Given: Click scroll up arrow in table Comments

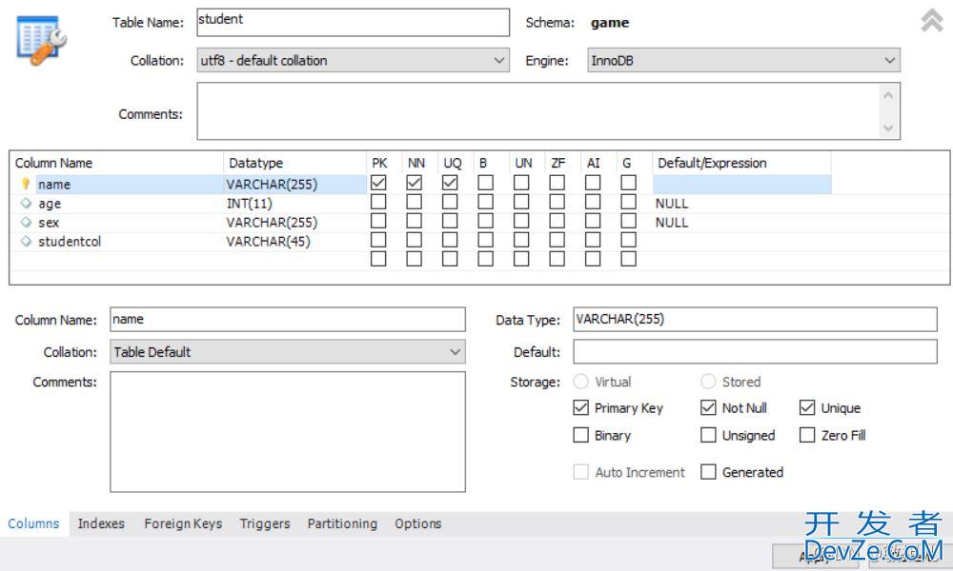Looking at the screenshot, I should pyautogui.click(x=888, y=95).
